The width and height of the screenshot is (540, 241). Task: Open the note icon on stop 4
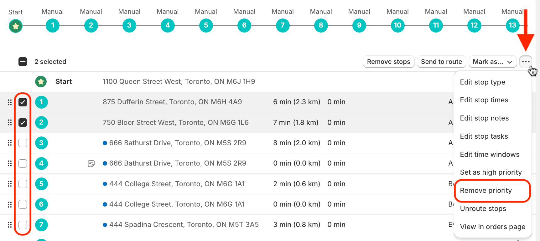click(x=91, y=164)
